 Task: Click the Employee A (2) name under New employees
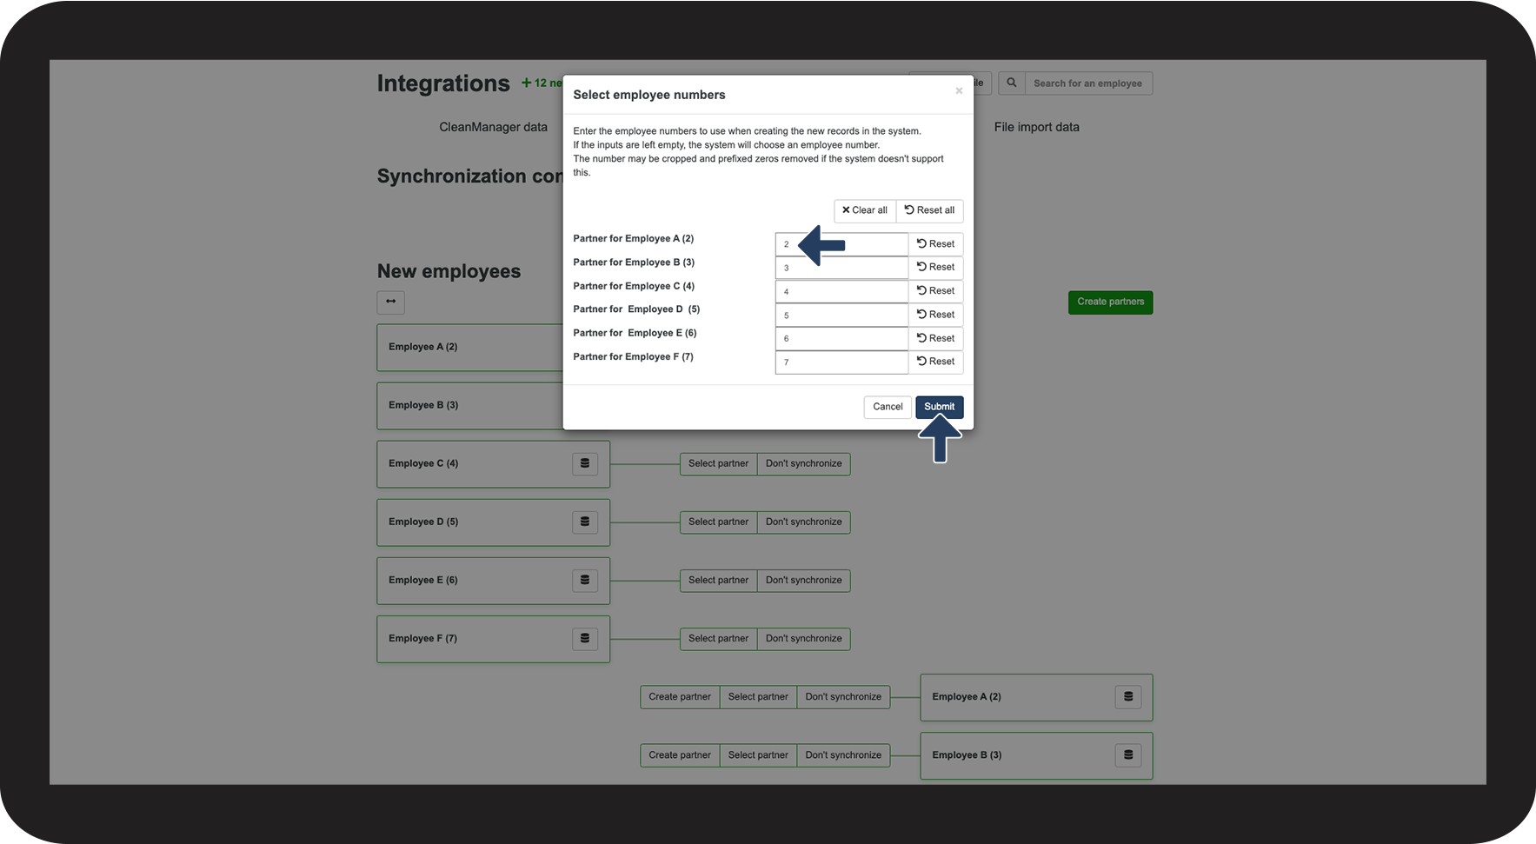423,347
